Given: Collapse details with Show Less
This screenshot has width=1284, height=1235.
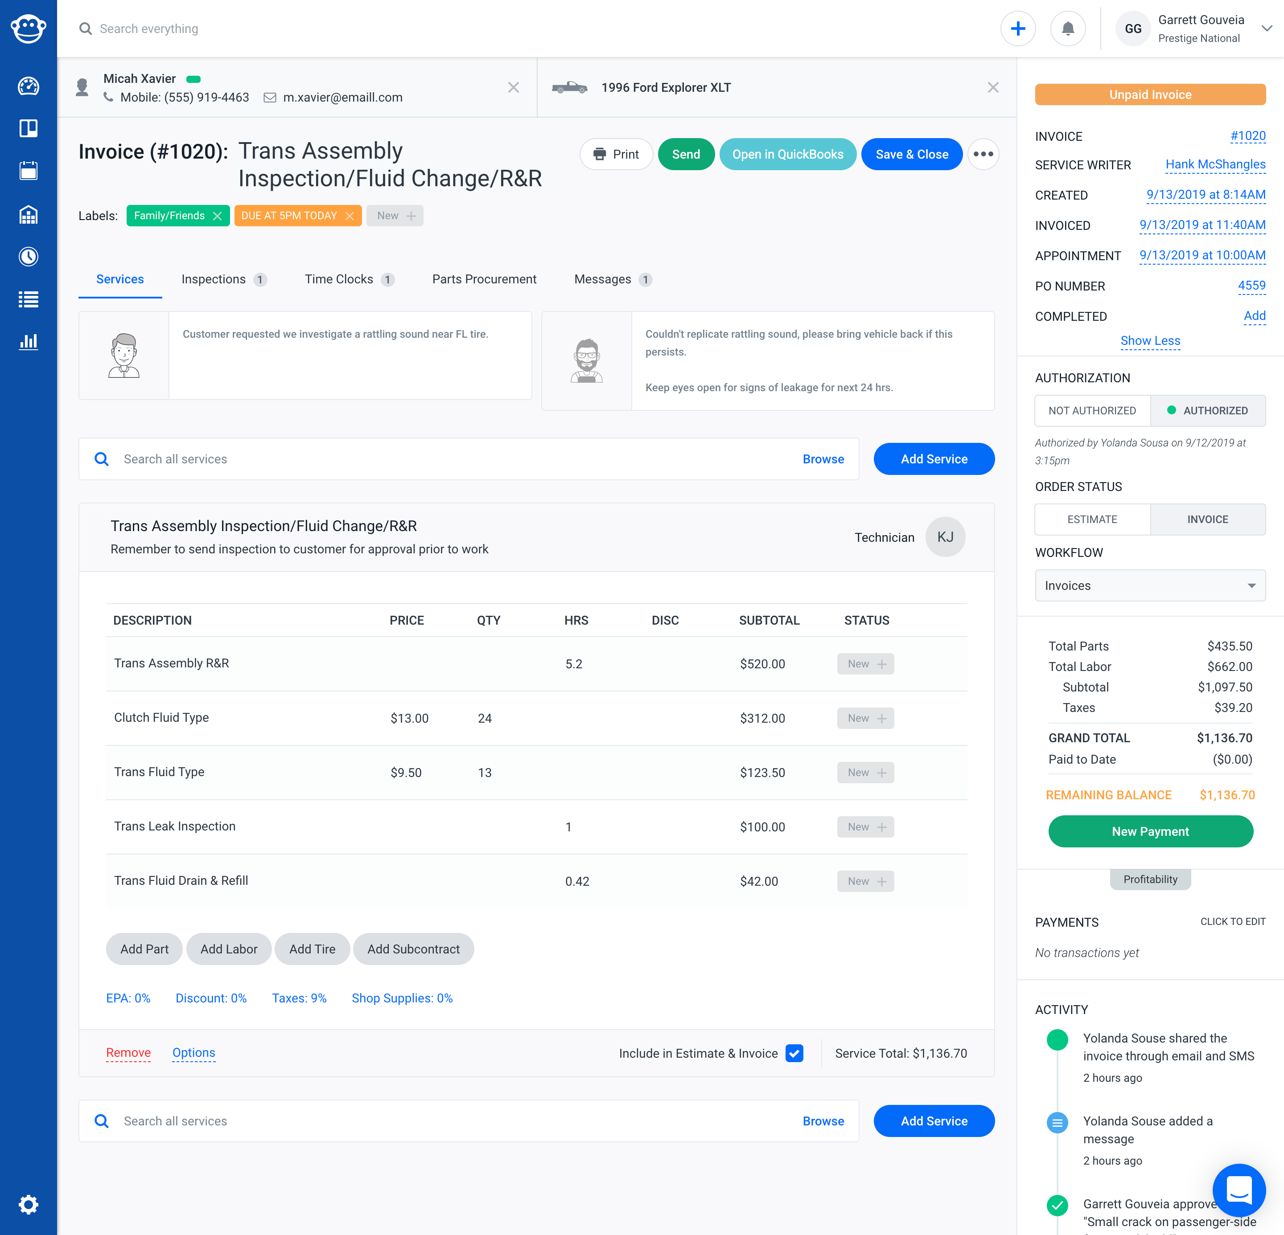Looking at the screenshot, I should (1150, 341).
